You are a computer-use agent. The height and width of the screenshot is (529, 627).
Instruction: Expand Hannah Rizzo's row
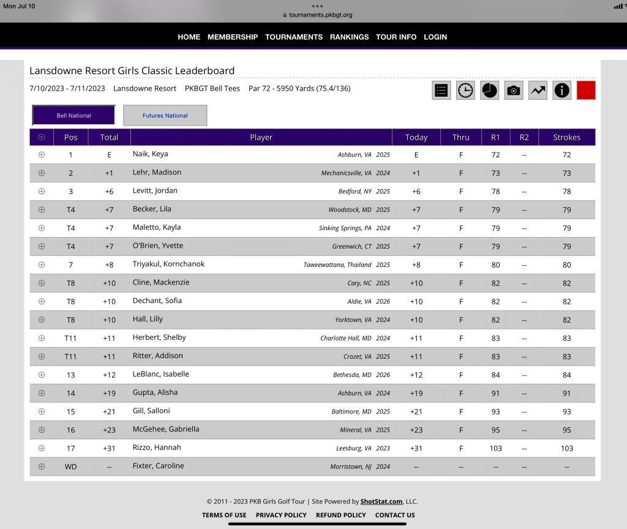pyautogui.click(x=42, y=448)
